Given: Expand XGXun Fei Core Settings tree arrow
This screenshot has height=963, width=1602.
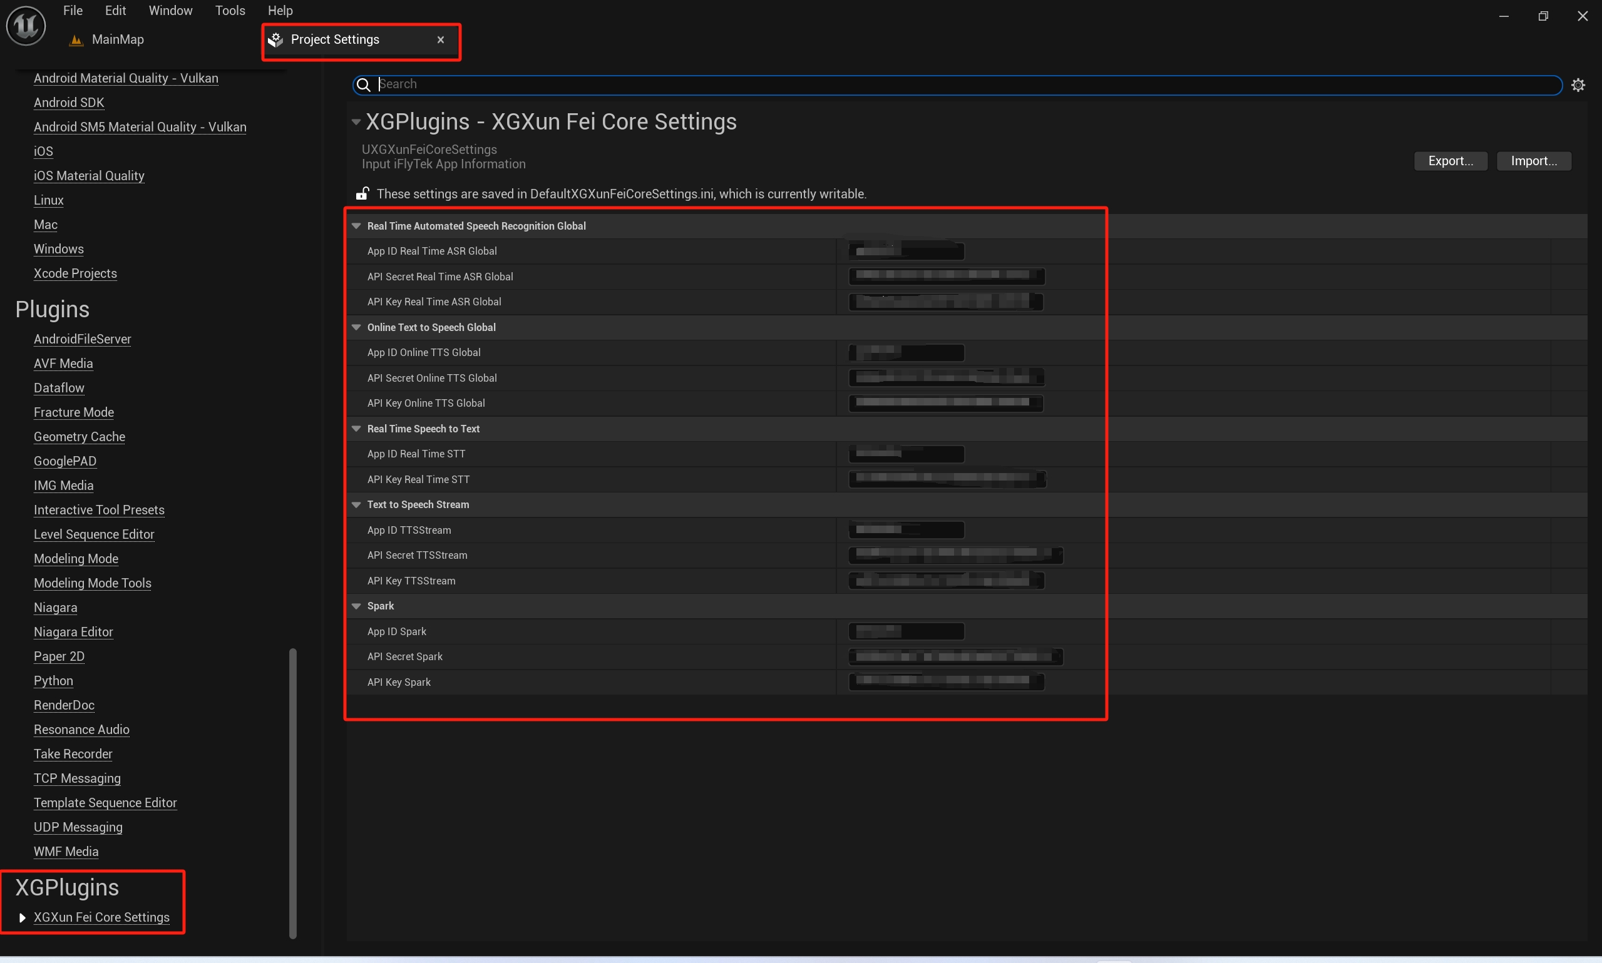Looking at the screenshot, I should (22, 917).
